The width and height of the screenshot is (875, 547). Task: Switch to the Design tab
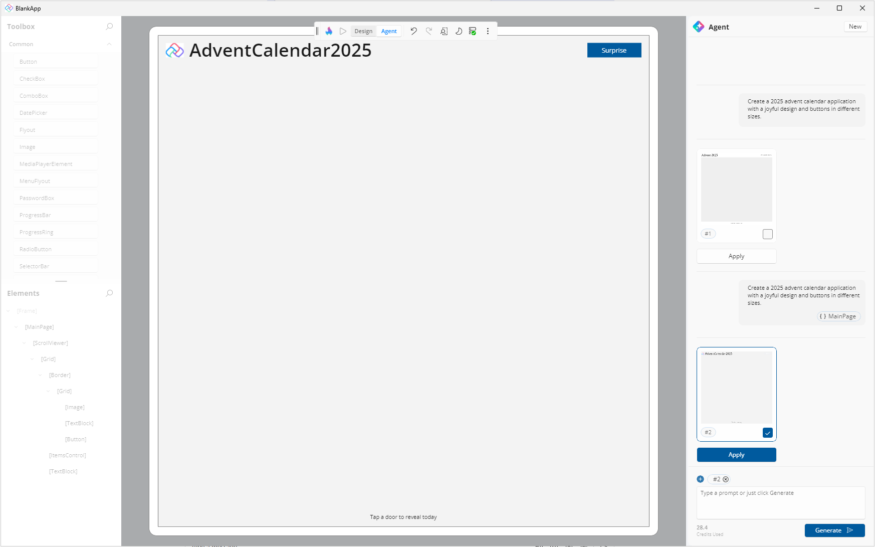(363, 31)
